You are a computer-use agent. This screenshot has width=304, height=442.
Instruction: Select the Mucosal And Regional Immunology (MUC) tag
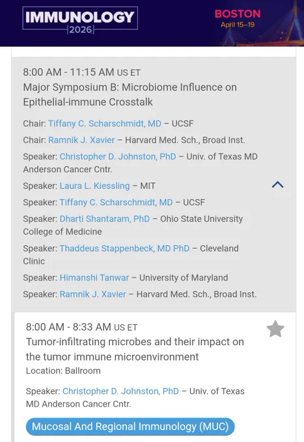point(130,426)
